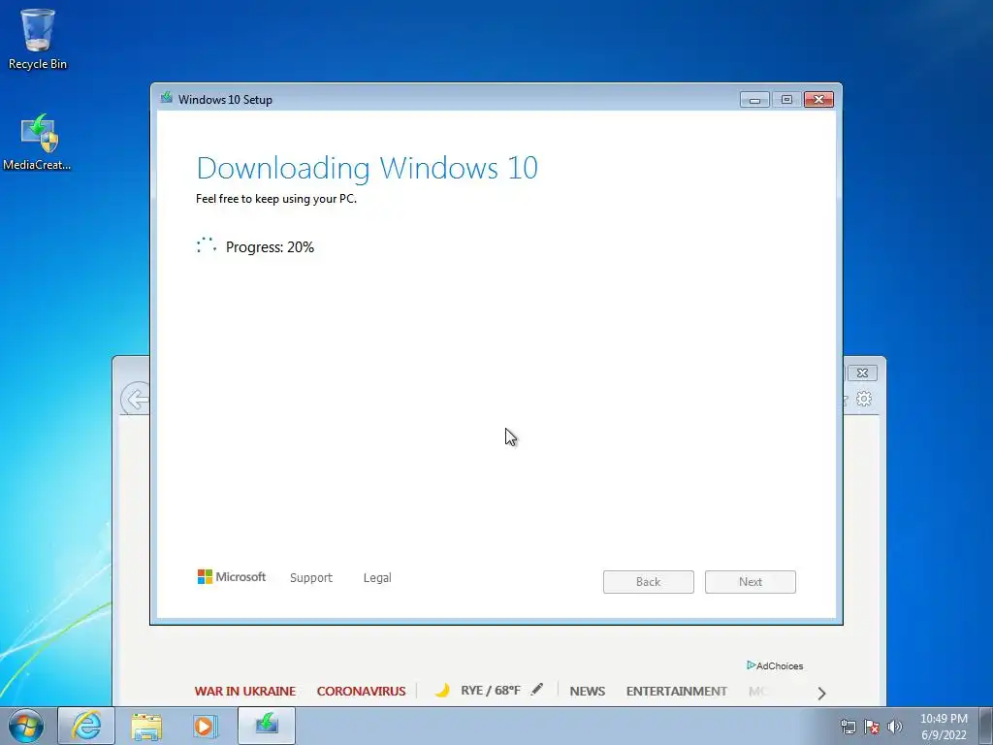Click the Show desktop button

pos(986,726)
